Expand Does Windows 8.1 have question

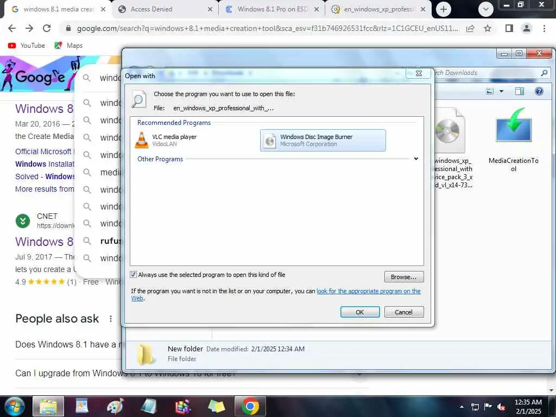(68, 344)
